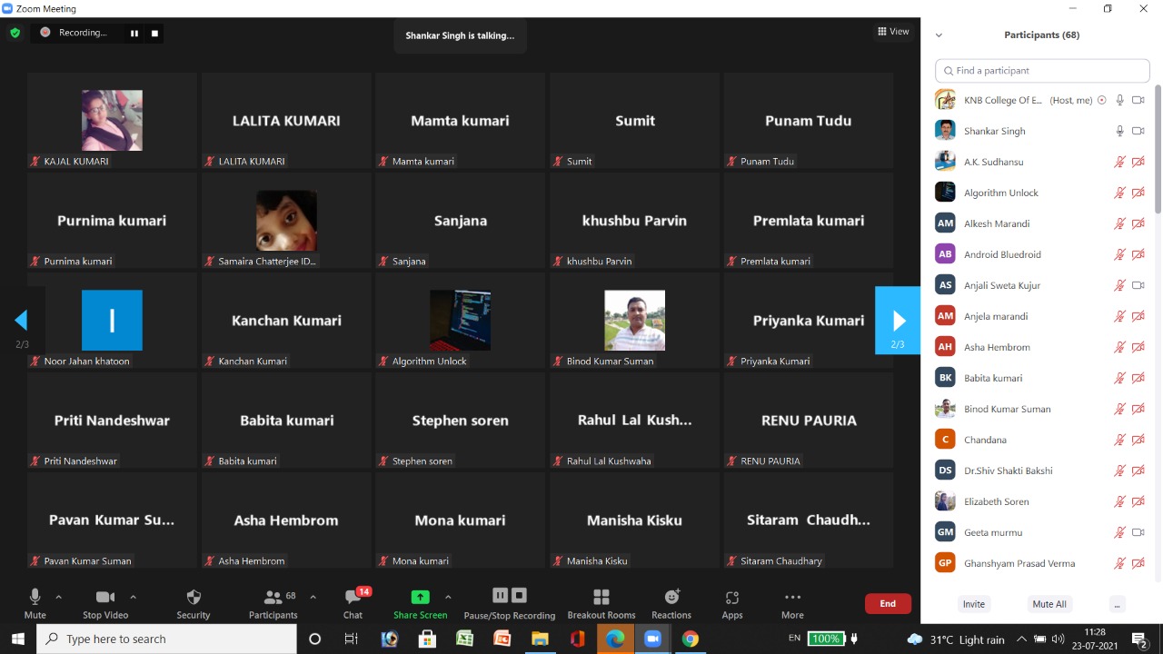The width and height of the screenshot is (1163, 654).
Task: Pause the recording from top bar
Action: click(134, 33)
